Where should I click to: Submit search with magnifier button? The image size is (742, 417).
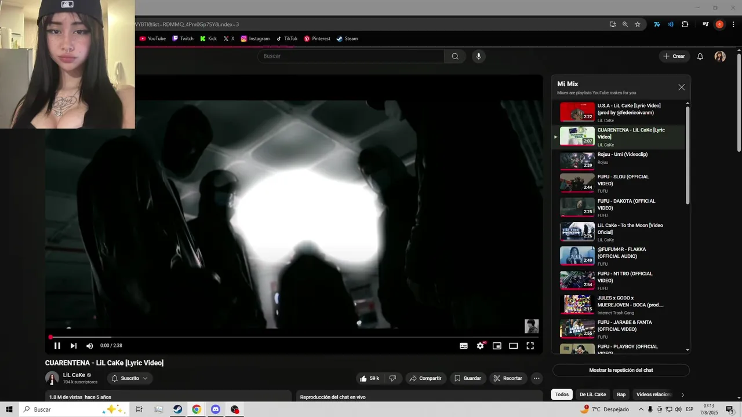pyautogui.click(x=455, y=56)
